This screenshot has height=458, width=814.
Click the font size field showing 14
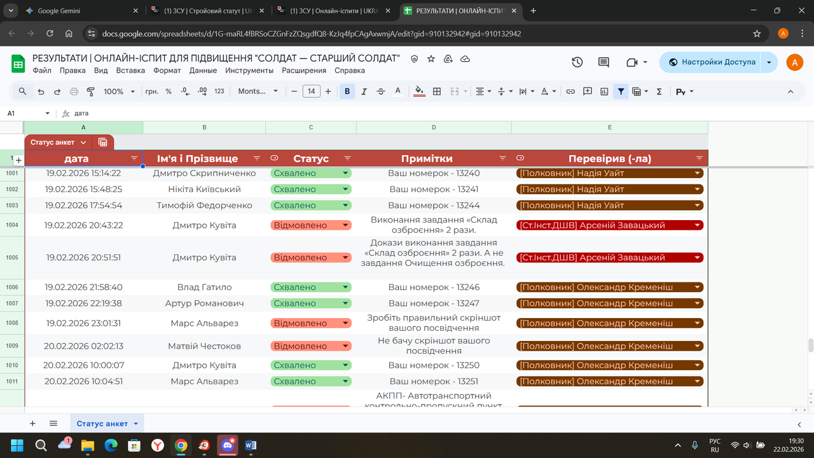coord(311,92)
